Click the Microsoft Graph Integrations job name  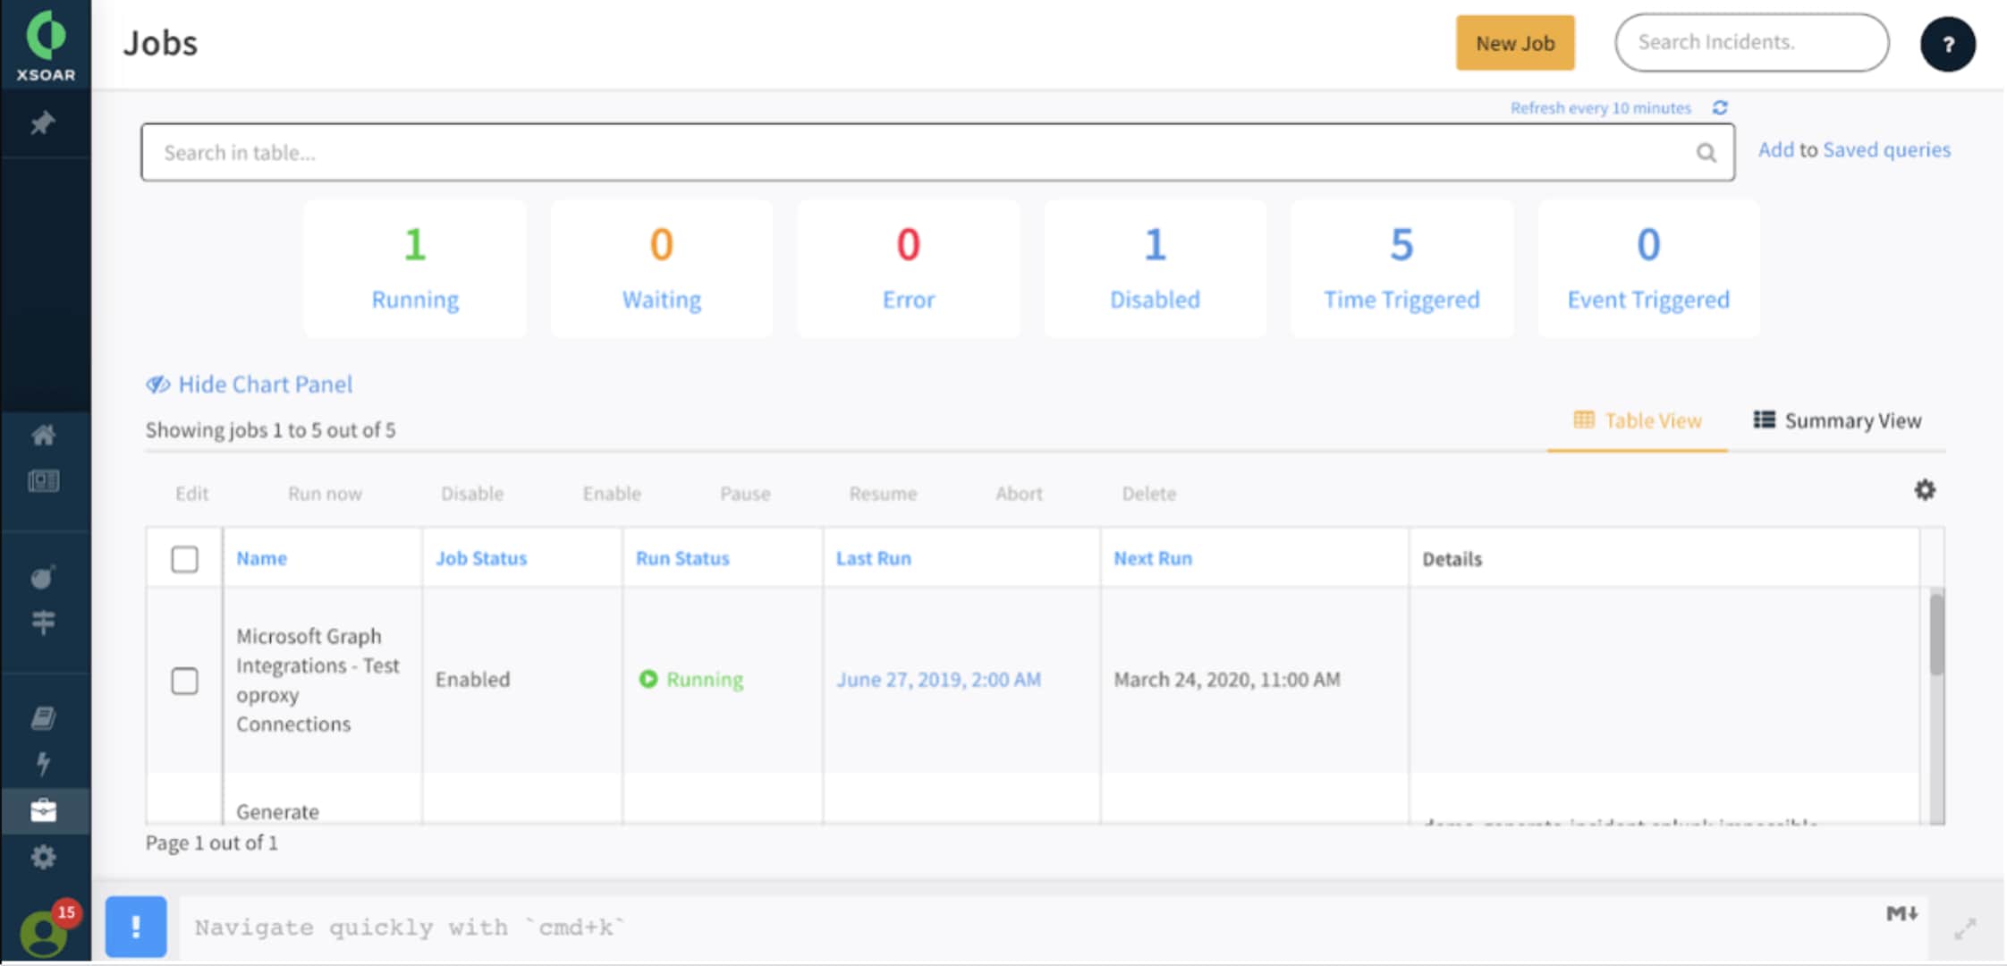(x=318, y=680)
